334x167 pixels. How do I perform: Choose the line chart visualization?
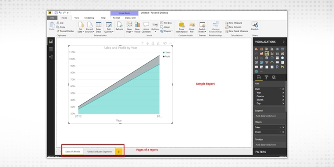[256, 53]
